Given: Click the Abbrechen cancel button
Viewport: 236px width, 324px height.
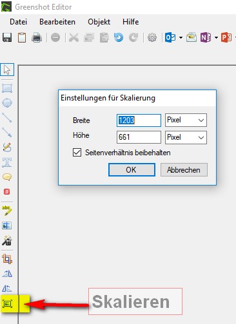Looking at the screenshot, I should pos(184,170).
